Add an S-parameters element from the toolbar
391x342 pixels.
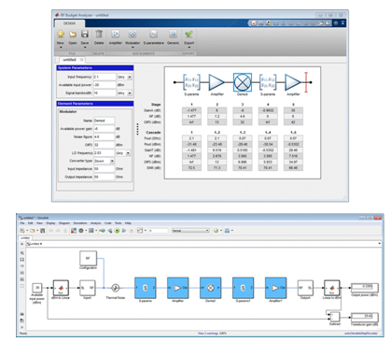click(x=154, y=34)
